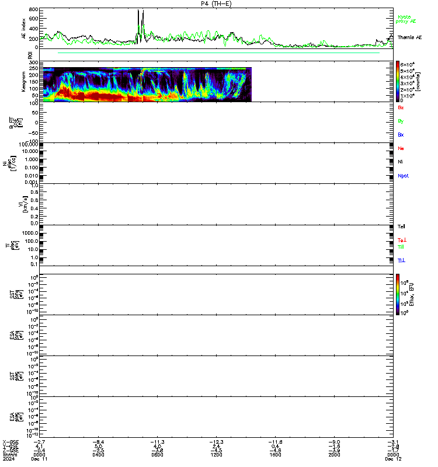The image size is (438, 467).
Task: Click the X-GSE value -9.0
Action: [x=334, y=442]
